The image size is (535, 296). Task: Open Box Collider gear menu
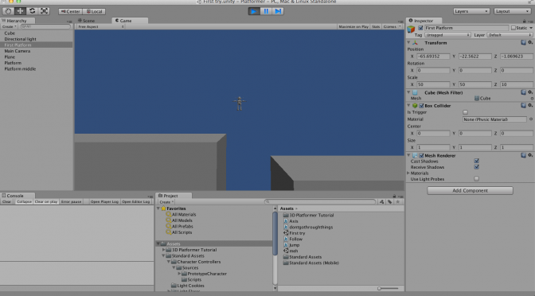530,106
